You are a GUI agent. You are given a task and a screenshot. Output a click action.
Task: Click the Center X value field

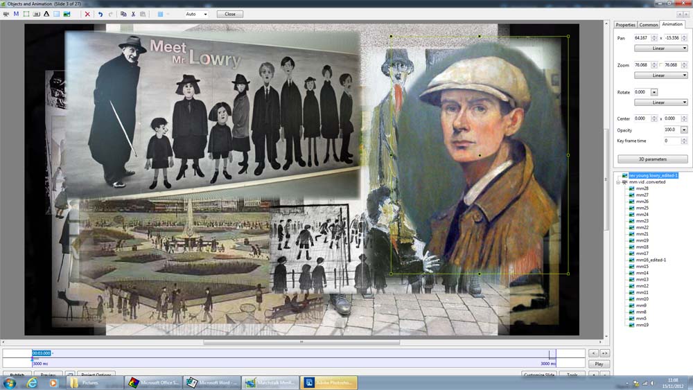coord(642,119)
